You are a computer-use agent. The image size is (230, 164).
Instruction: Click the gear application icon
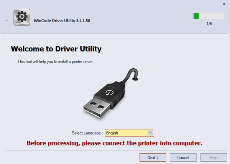pos(22,17)
